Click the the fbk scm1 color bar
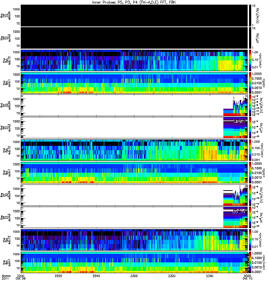 pos(250,262)
